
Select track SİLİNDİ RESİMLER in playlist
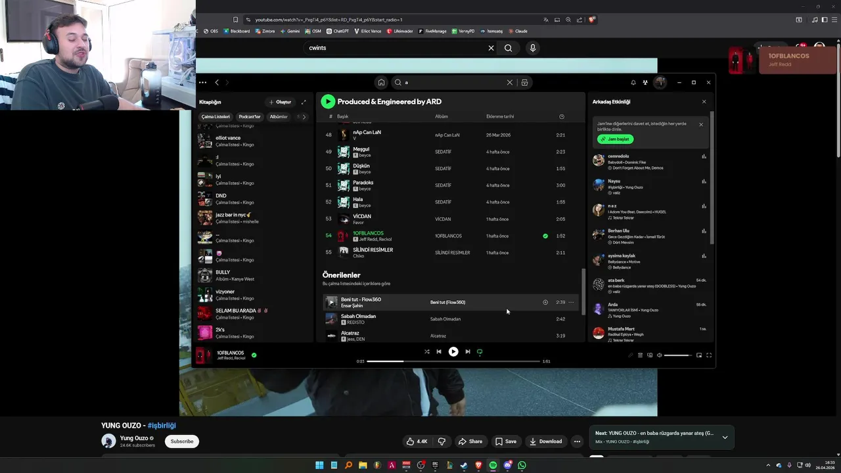pyautogui.click(x=452, y=252)
